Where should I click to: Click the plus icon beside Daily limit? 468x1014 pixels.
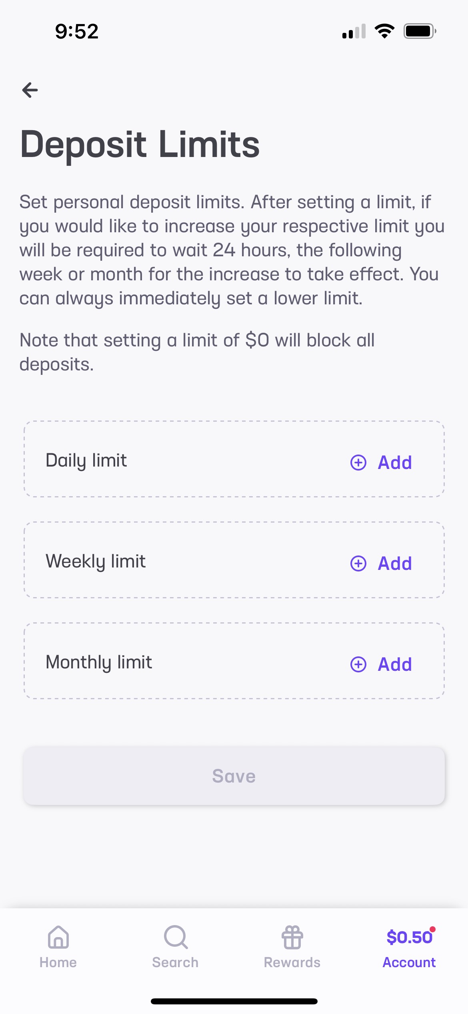click(358, 463)
